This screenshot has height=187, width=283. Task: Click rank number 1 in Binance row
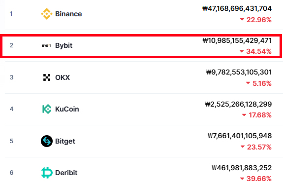[11, 14]
